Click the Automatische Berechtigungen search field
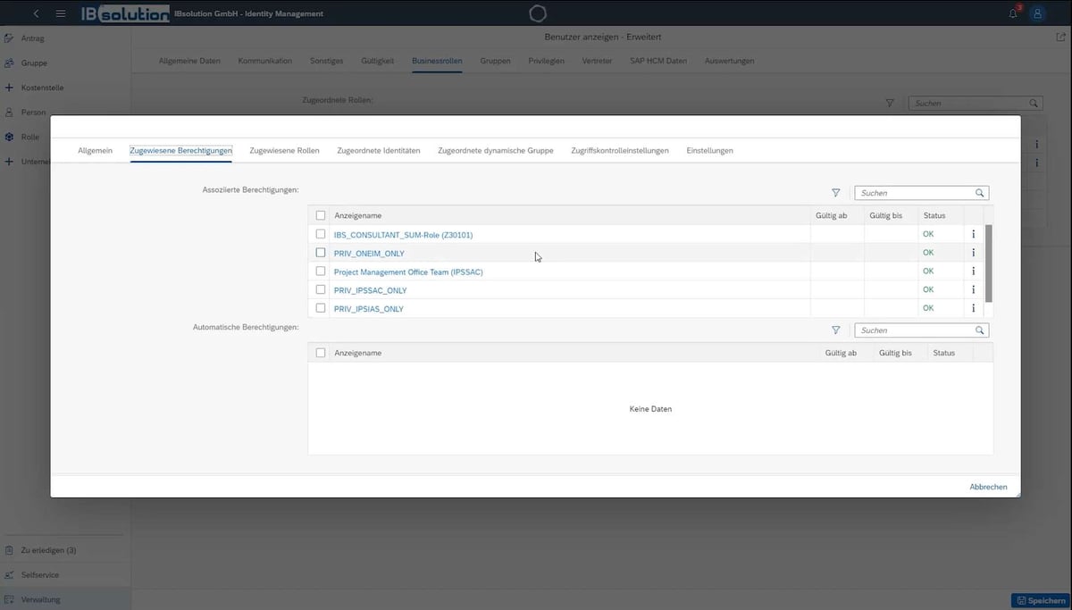The height and width of the screenshot is (610, 1072). coord(914,330)
